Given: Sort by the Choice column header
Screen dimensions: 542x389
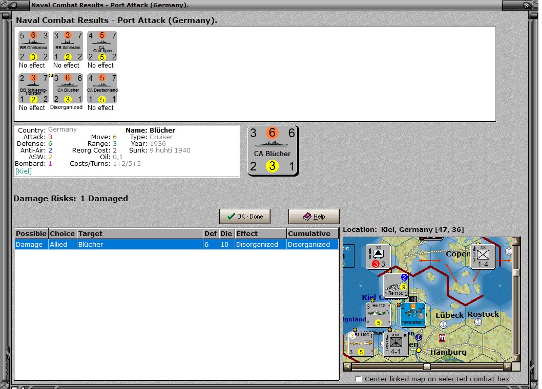Looking at the screenshot, I should click(62, 233).
